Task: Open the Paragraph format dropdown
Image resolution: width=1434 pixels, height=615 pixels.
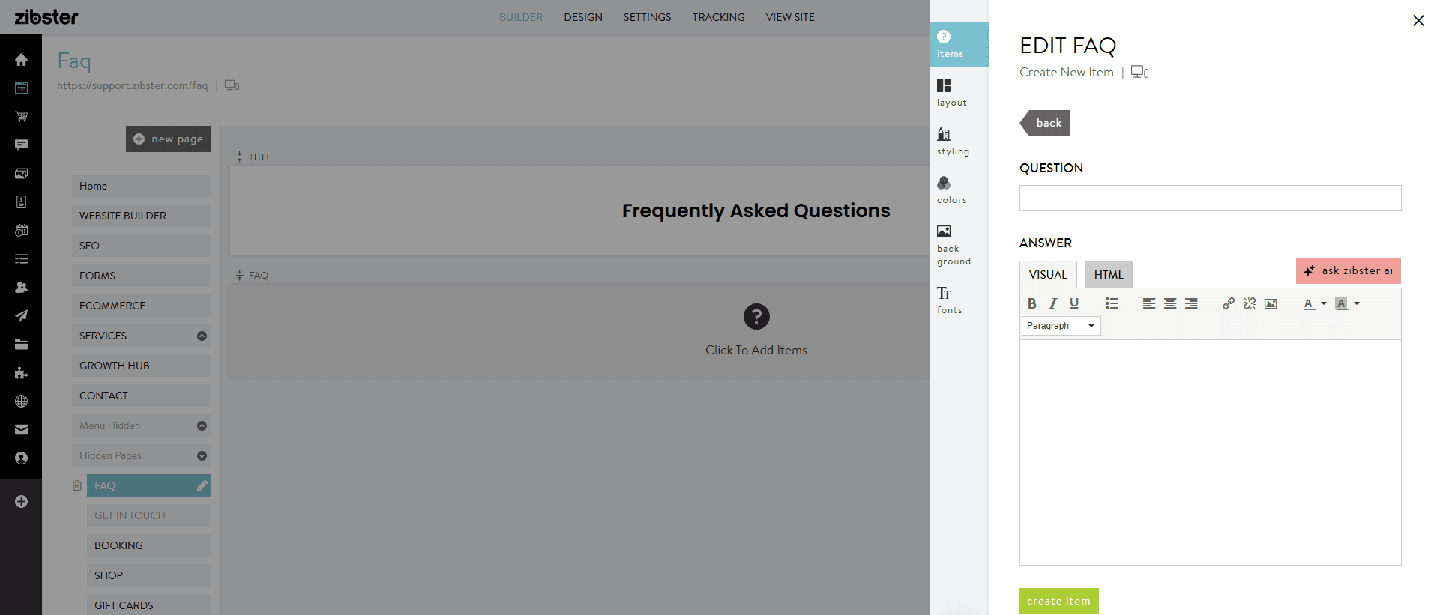Action: 1061,326
